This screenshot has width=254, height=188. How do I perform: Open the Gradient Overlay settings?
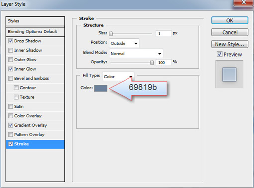point(31,125)
